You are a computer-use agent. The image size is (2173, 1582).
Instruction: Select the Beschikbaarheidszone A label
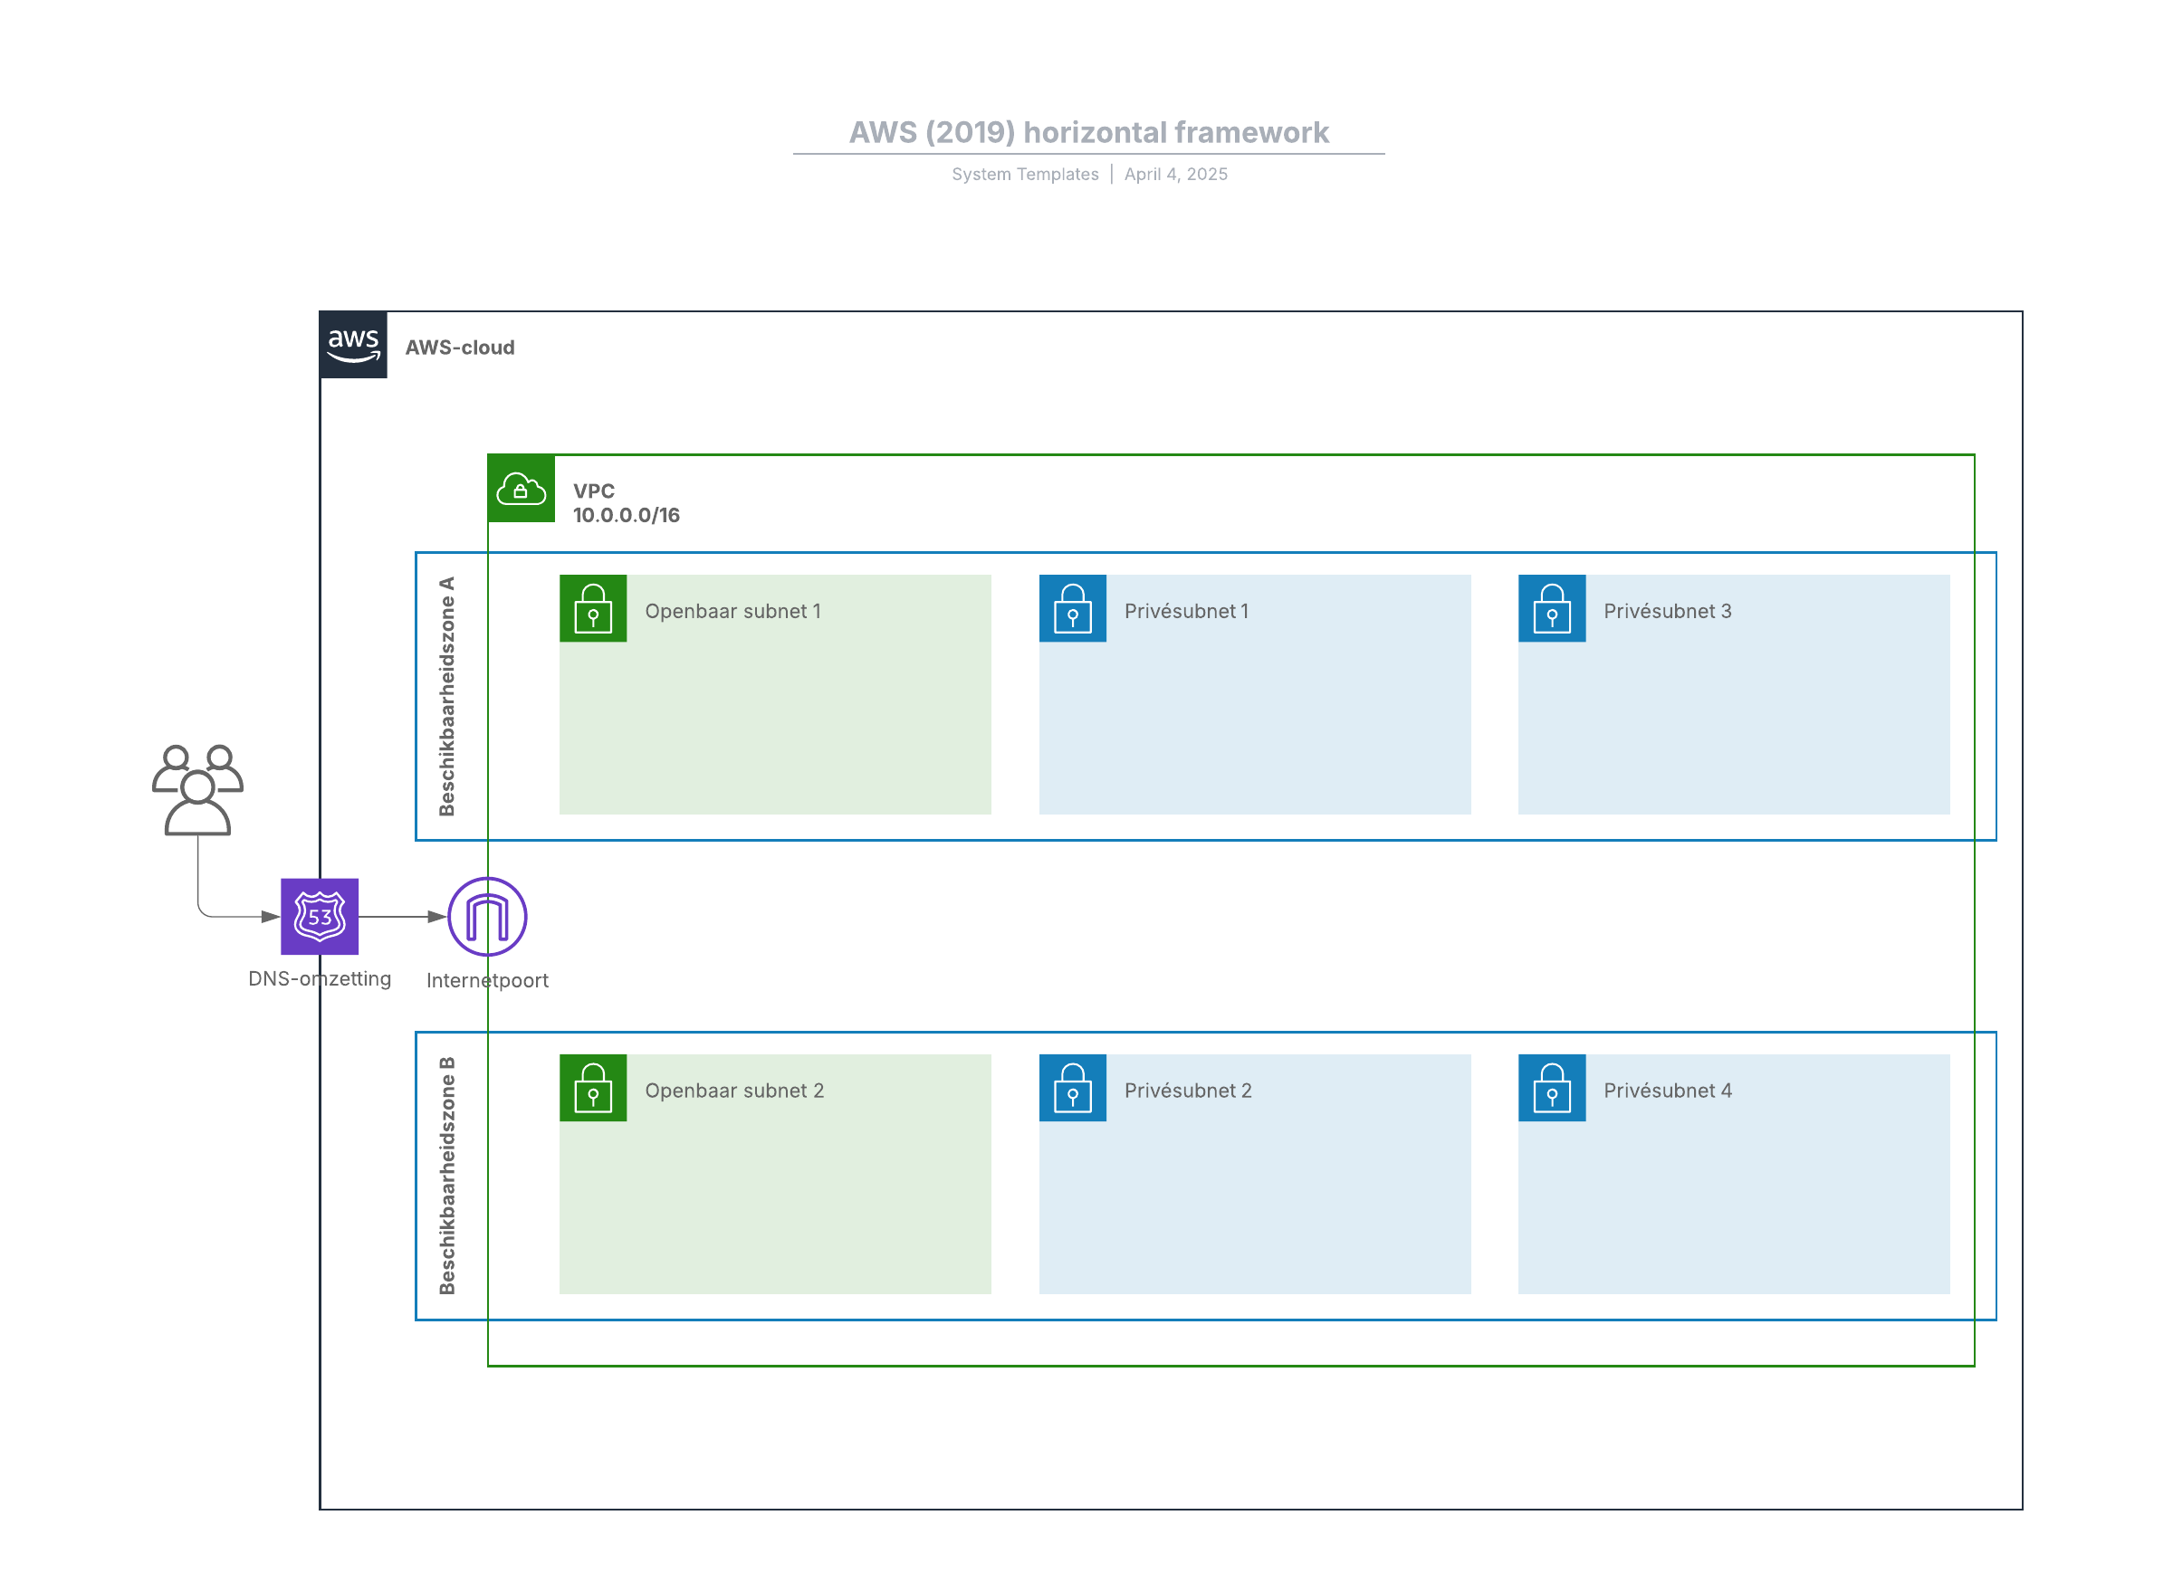coord(446,696)
